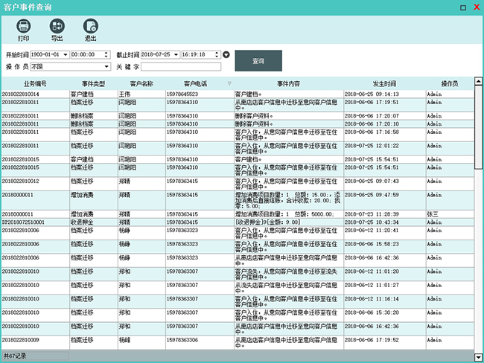Select row with business number 2018022810014

point(238,94)
